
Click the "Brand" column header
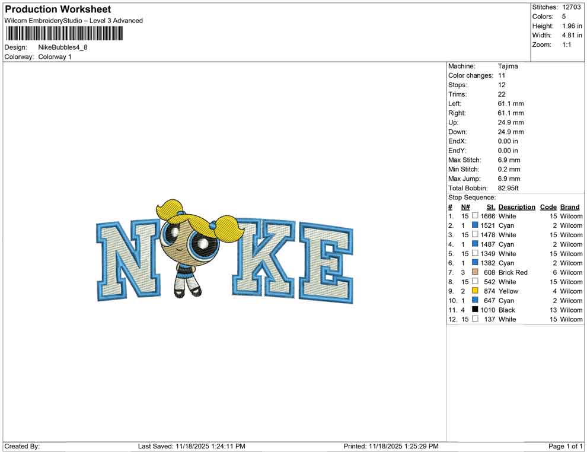[x=570, y=207]
